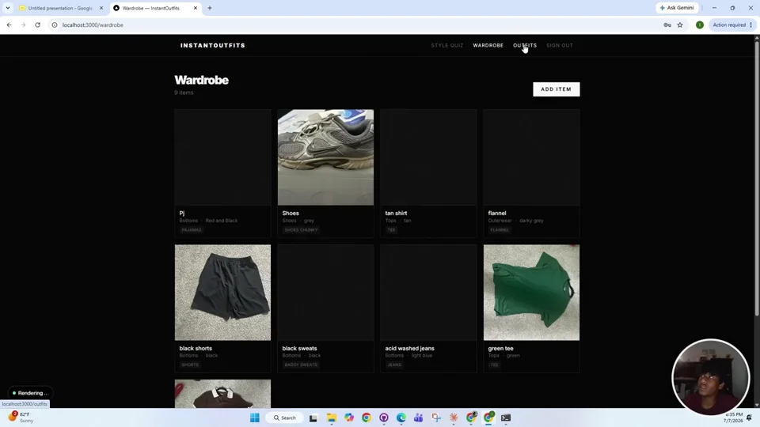
Task: Click the Rendering status indicator
Action: 31,393
